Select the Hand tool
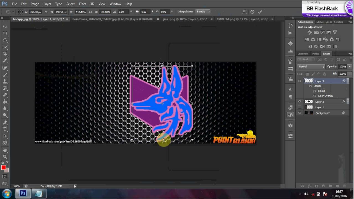This screenshot has width=354, height=199. tap(5, 150)
